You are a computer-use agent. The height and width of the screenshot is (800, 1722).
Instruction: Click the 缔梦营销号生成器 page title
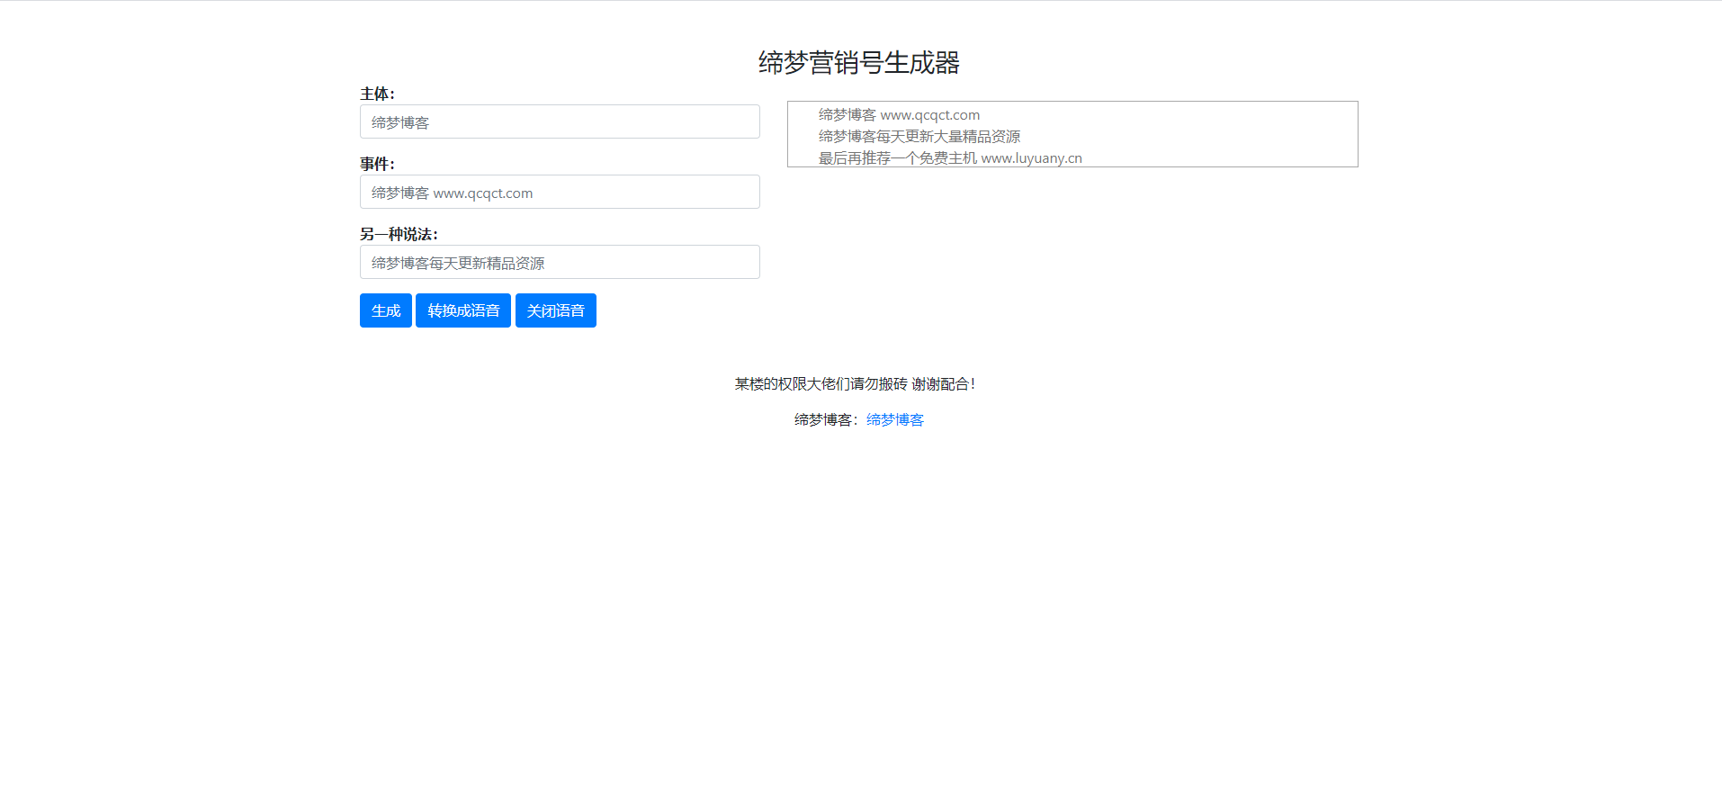click(859, 62)
